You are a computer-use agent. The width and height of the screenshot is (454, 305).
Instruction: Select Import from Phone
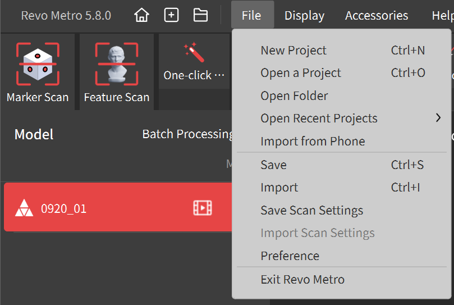coord(313,142)
